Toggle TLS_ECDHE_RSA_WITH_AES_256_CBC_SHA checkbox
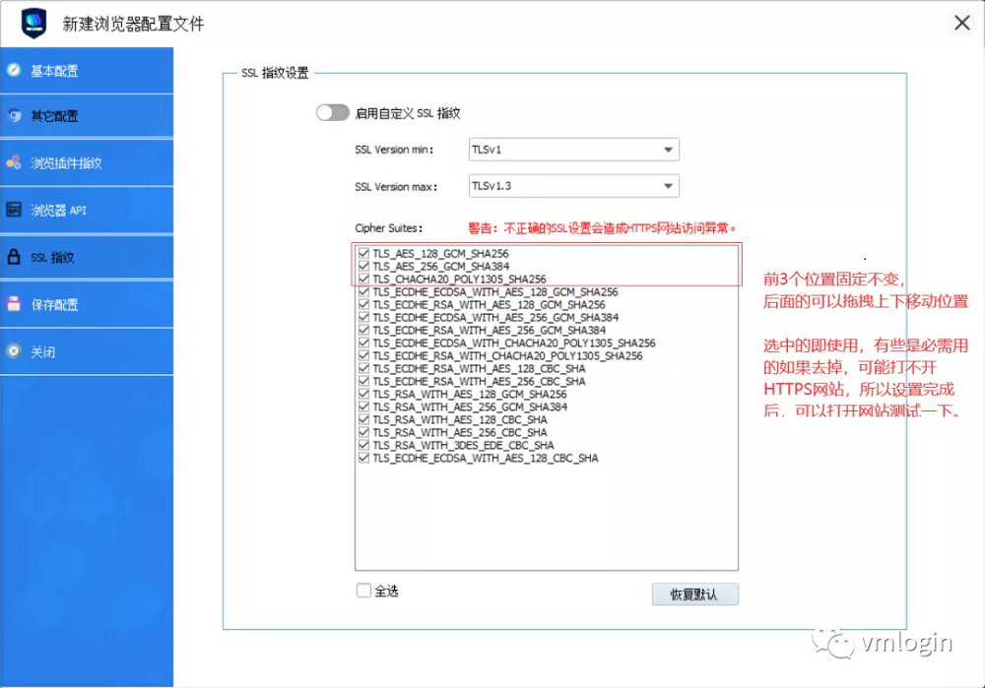The width and height of the screenshot is (985, 688). (x=363, y=381)
